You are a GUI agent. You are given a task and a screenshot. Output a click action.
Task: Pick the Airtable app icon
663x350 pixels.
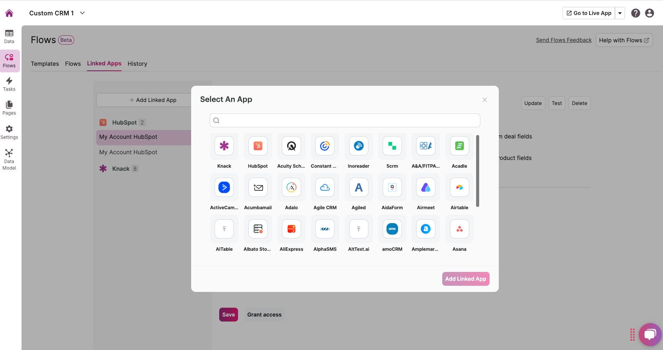coord(459,188)
